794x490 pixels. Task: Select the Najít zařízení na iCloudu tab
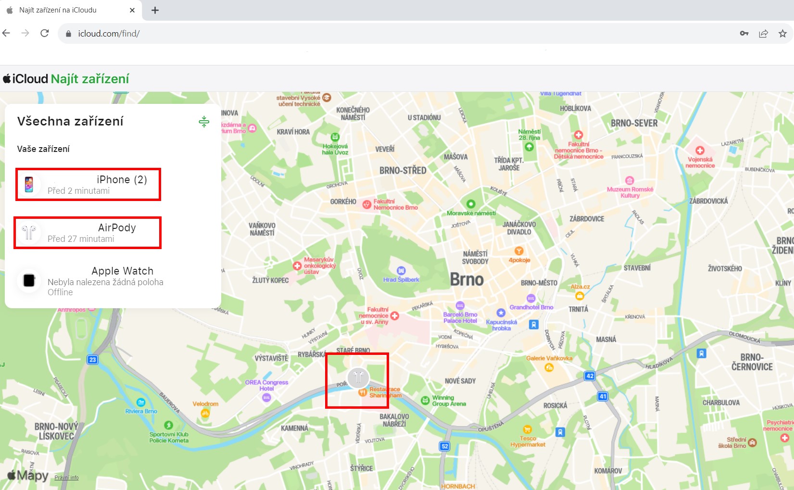click(x=70, y=10)
